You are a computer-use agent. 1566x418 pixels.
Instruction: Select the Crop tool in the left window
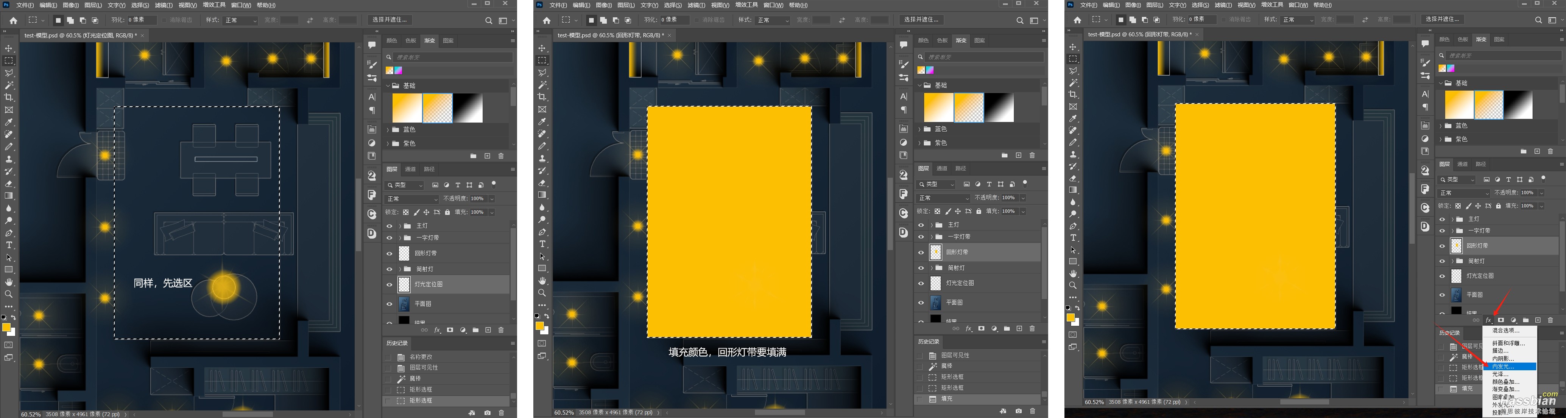[x=9, y=97]
